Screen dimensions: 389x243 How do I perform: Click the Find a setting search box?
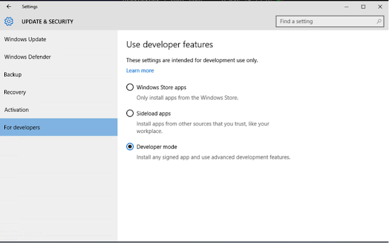click(325, 21)
